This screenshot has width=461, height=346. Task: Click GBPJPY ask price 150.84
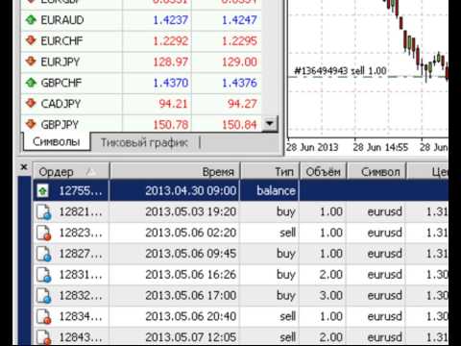click(x=239, y=124)
